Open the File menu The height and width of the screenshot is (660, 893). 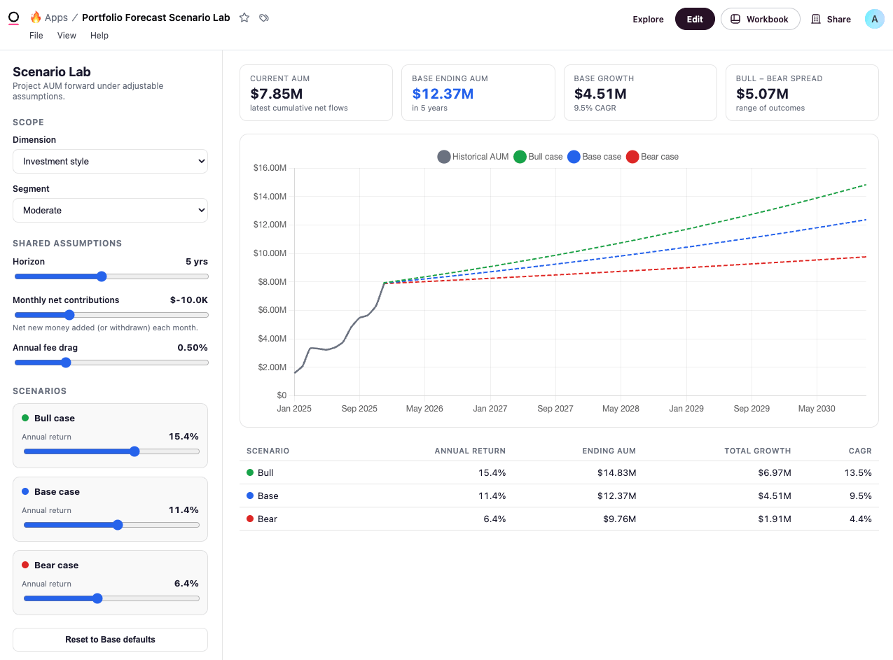click(x=36, y=36)
